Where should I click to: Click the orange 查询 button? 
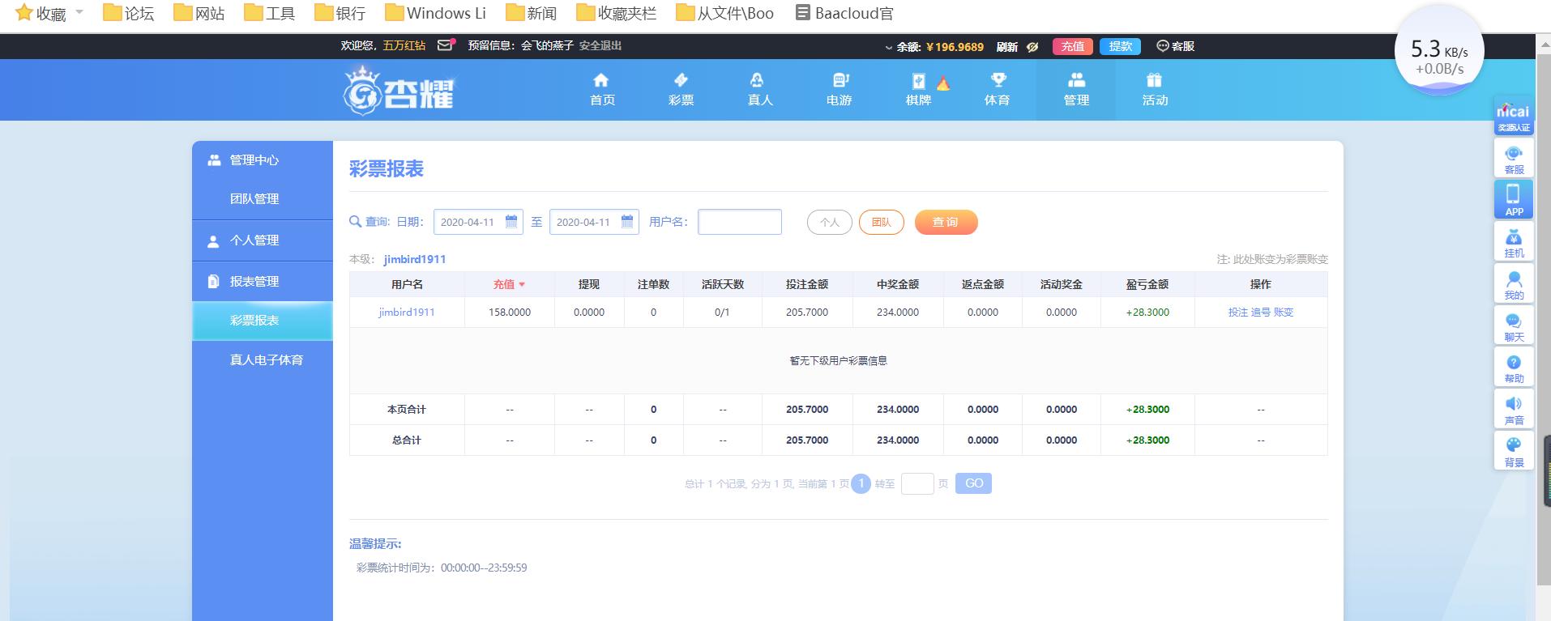click(946, 223)
